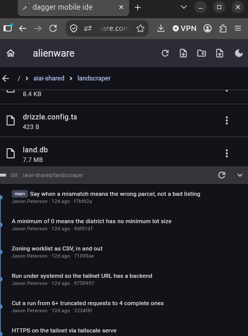
Task: Navigate forward in the browser
Action: 38,28
